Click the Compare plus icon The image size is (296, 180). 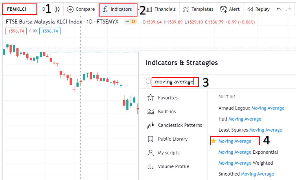(x=70, y=9)
